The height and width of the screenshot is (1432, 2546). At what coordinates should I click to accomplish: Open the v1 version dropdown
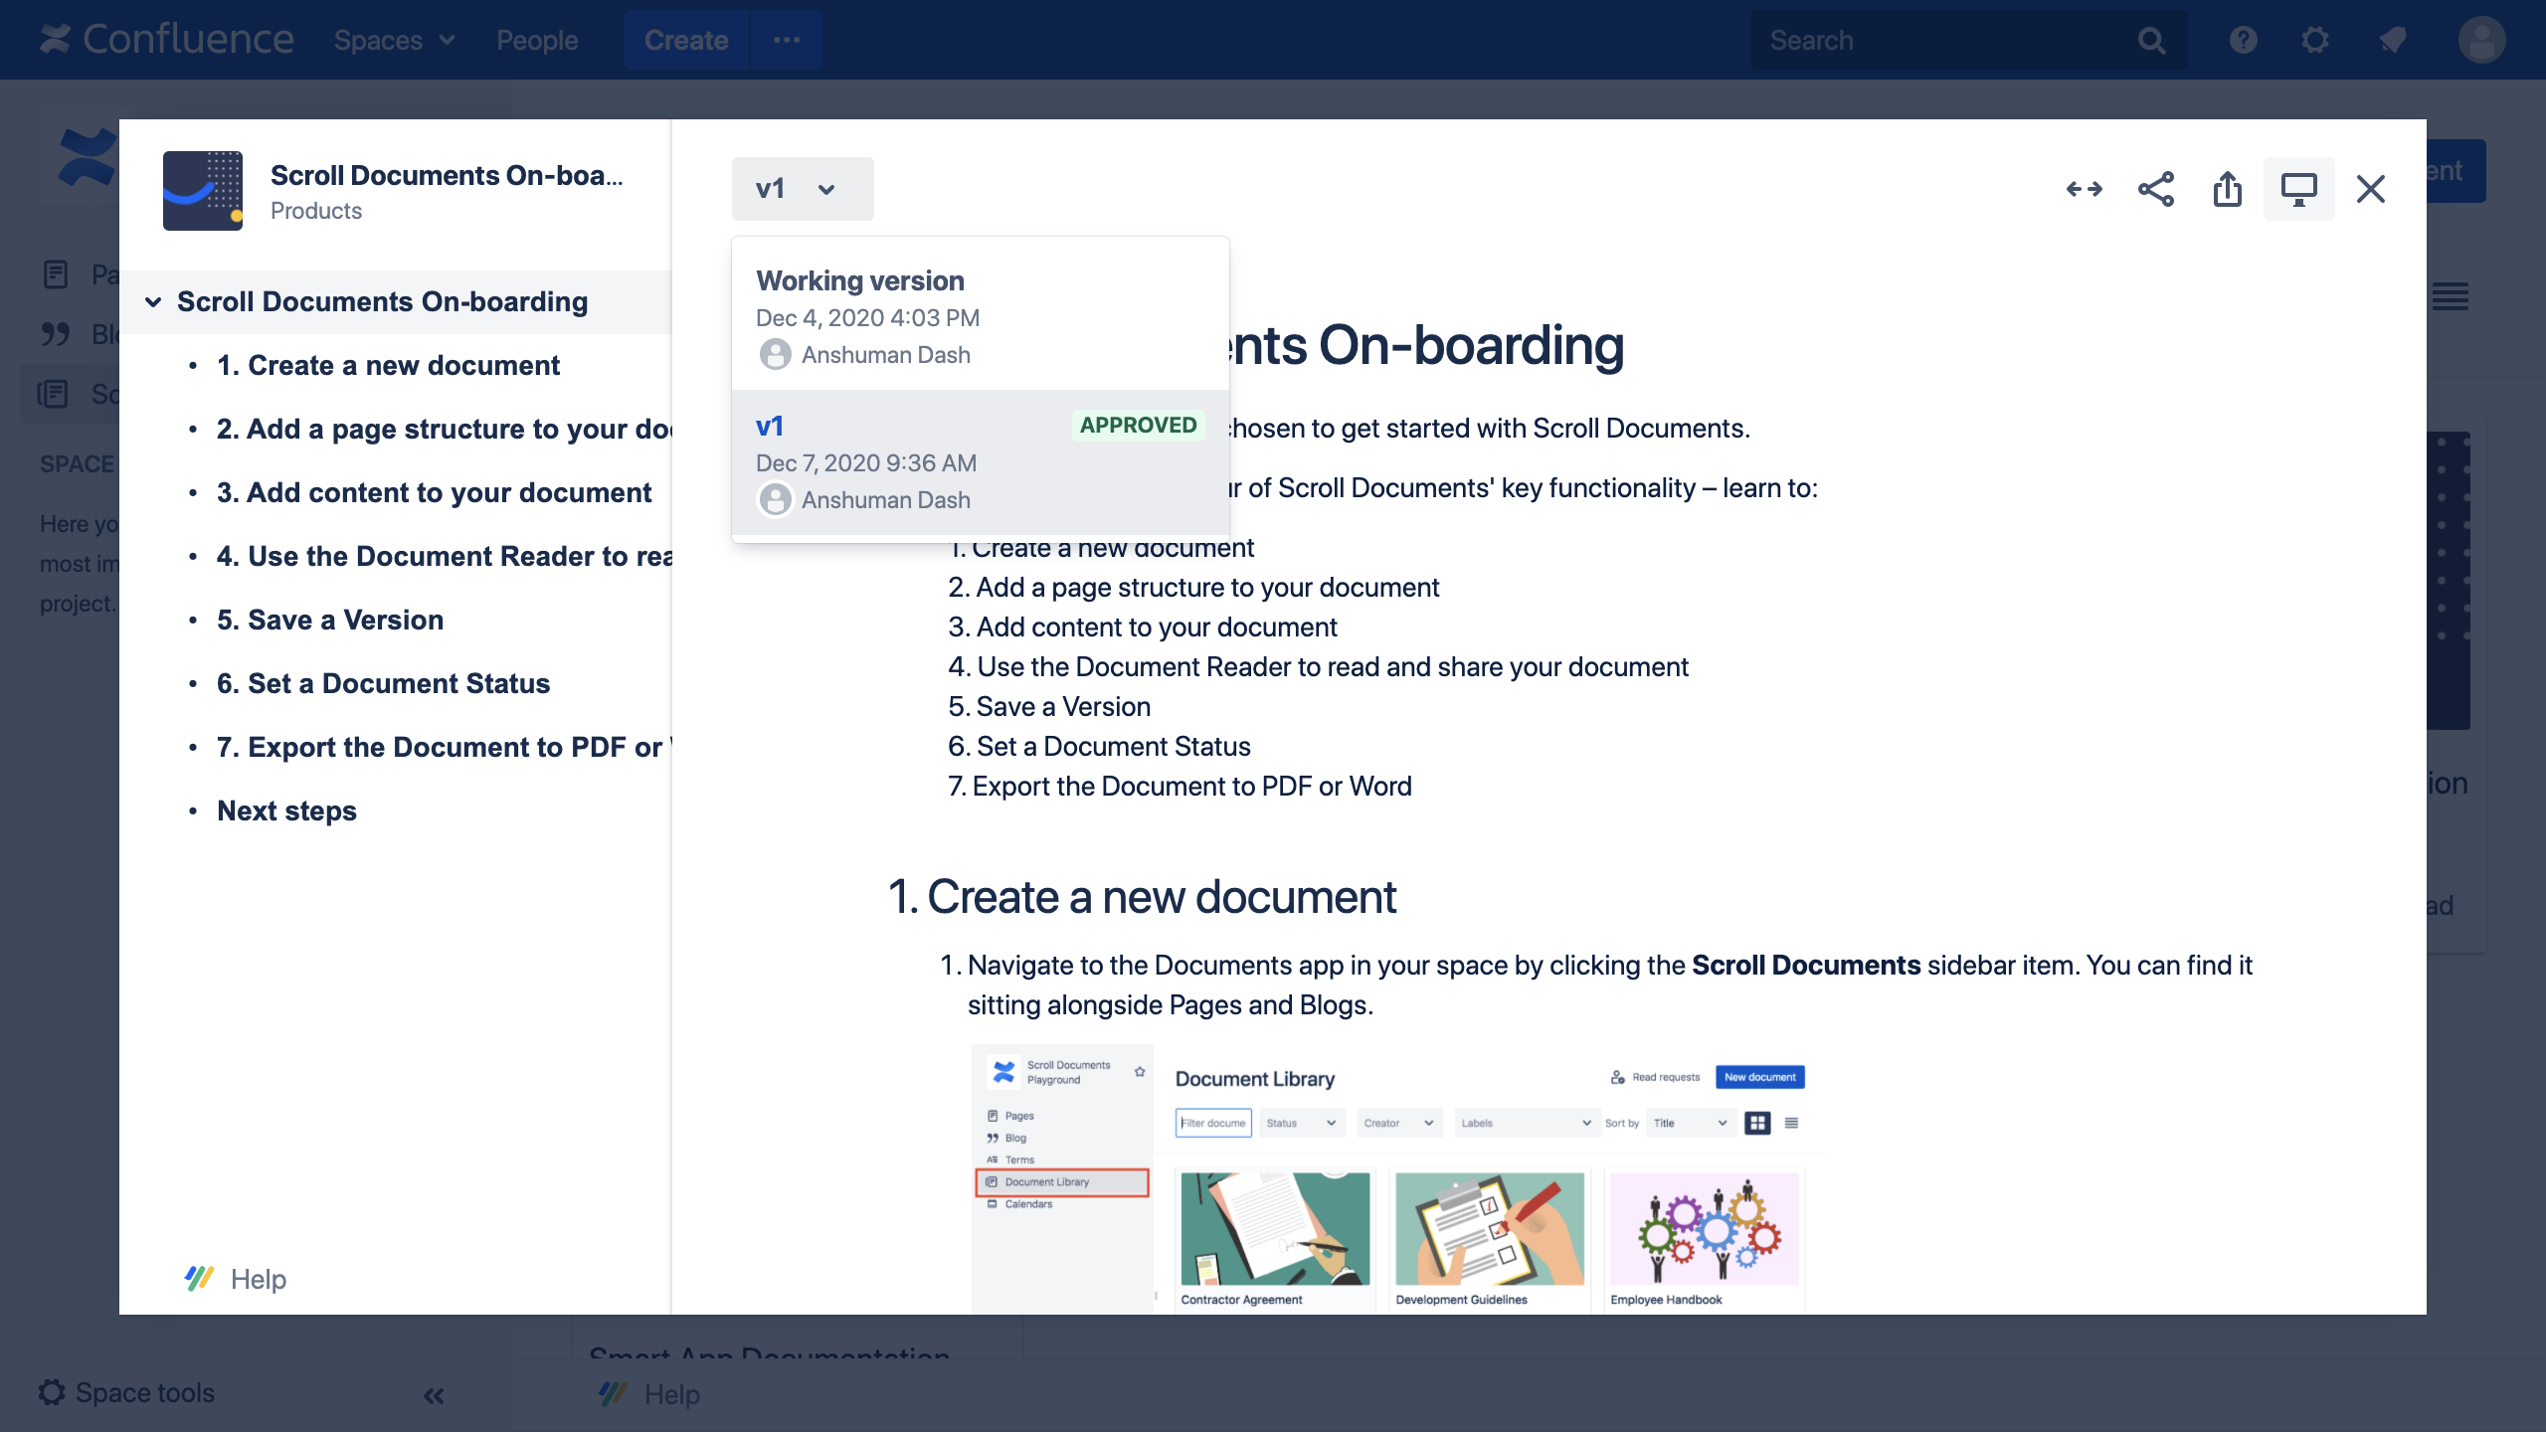(x=802, y=189)
